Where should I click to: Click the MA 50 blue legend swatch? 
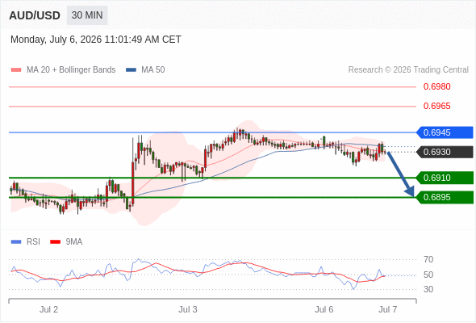coord(131,70)
